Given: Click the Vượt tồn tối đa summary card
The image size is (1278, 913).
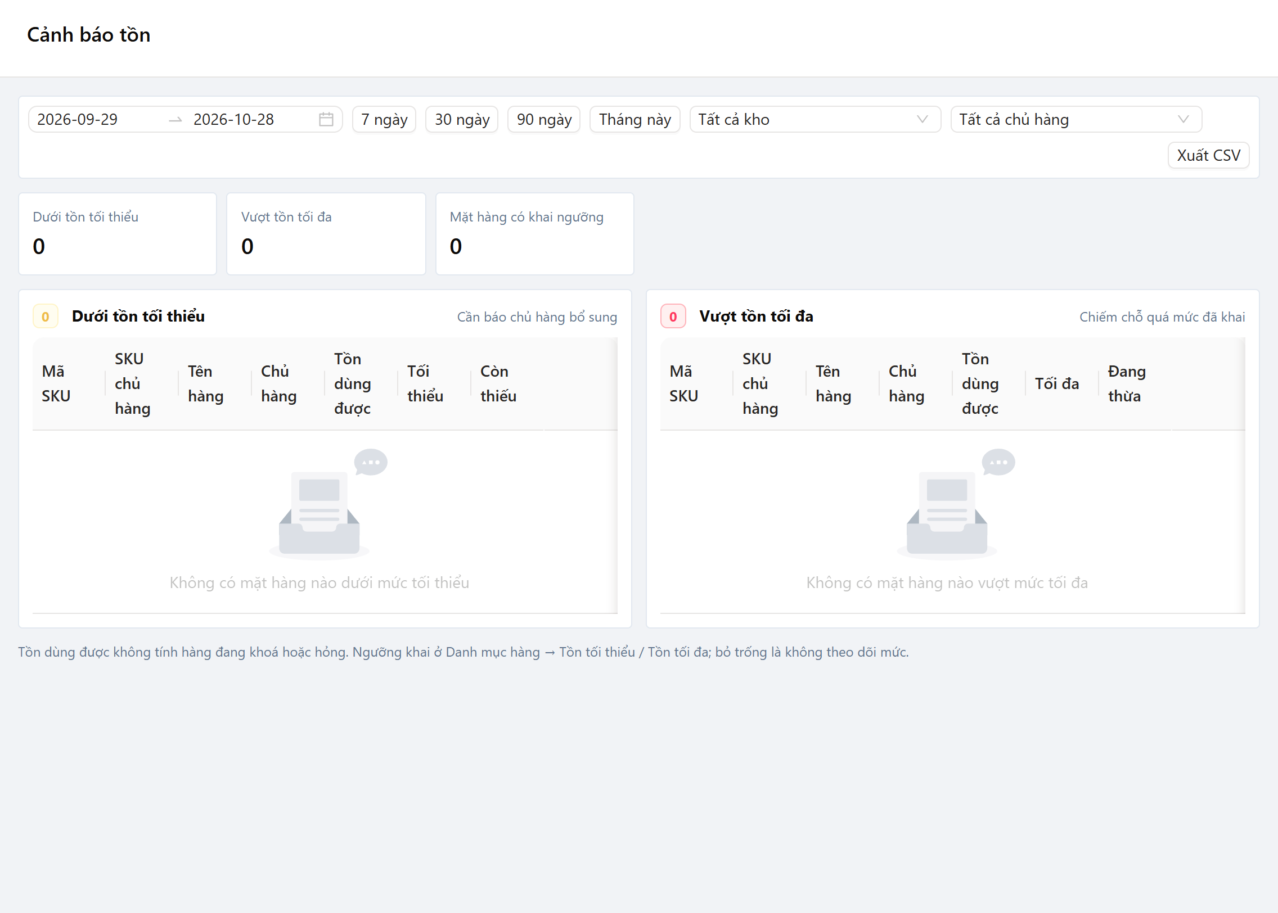Looking at the screenshot, I should pyautogui.click(x=326, y=234).
